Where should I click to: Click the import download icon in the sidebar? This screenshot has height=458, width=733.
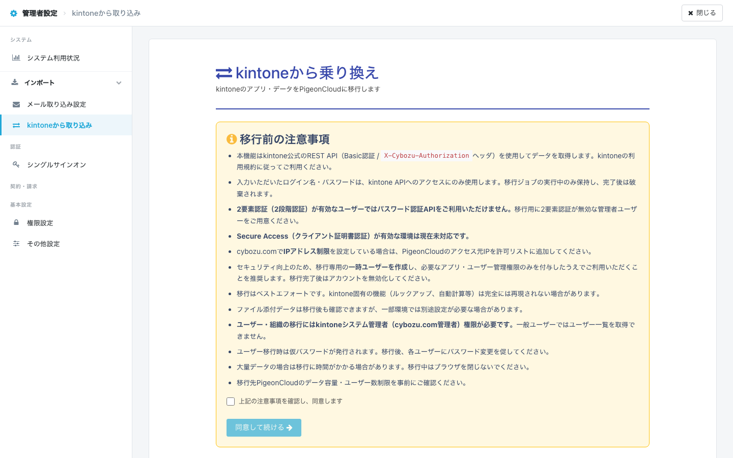[x=16, y=82]
